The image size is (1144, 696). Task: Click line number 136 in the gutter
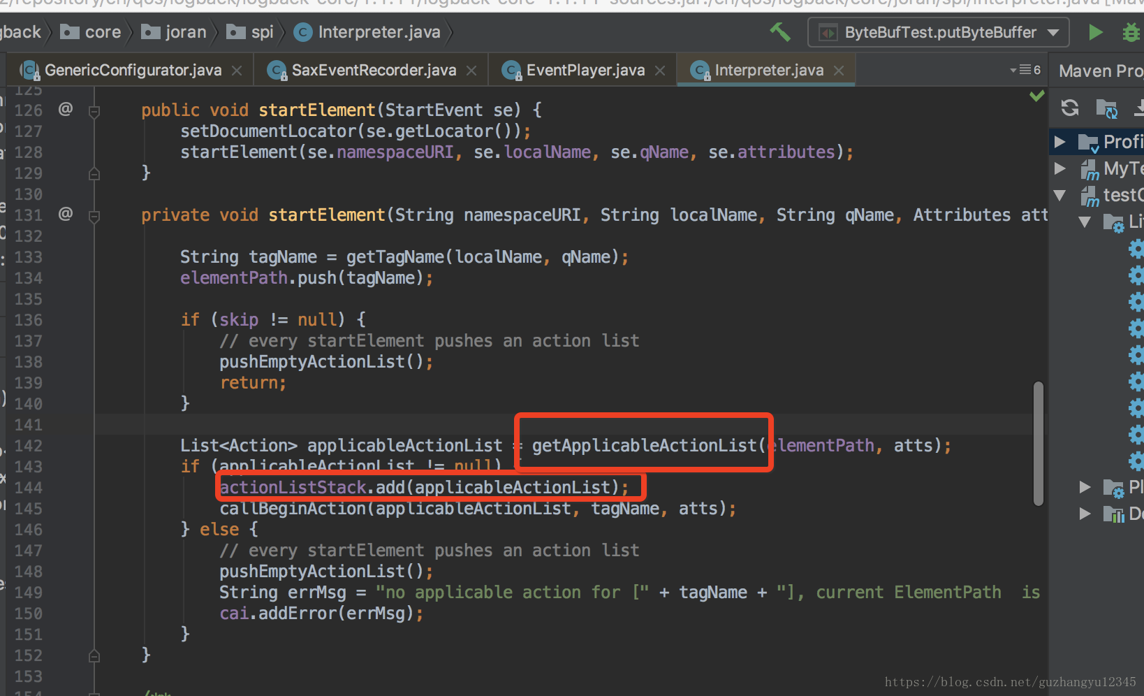[x=29, y=320]
